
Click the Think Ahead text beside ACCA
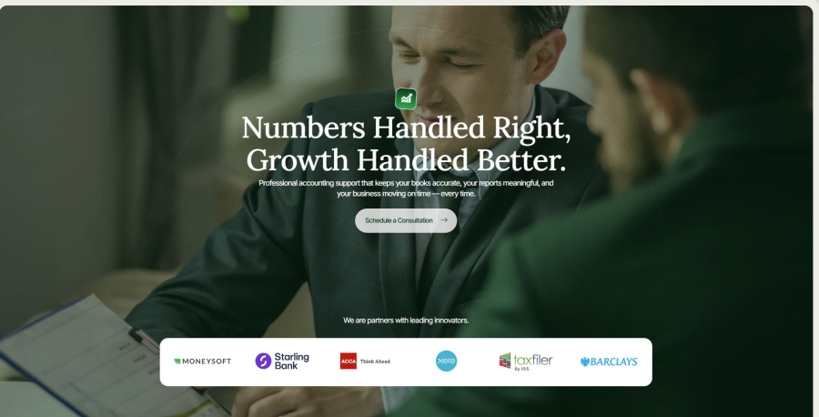click(375, 361)
